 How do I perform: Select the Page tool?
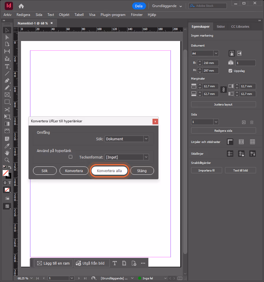click(7, 44)
